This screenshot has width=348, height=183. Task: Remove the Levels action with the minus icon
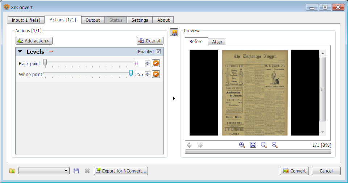tap(51, 52)
